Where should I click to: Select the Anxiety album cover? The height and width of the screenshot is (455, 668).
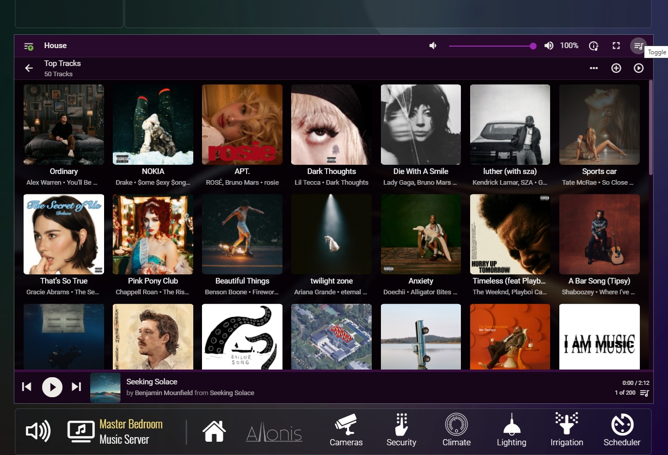click(421, 234)
